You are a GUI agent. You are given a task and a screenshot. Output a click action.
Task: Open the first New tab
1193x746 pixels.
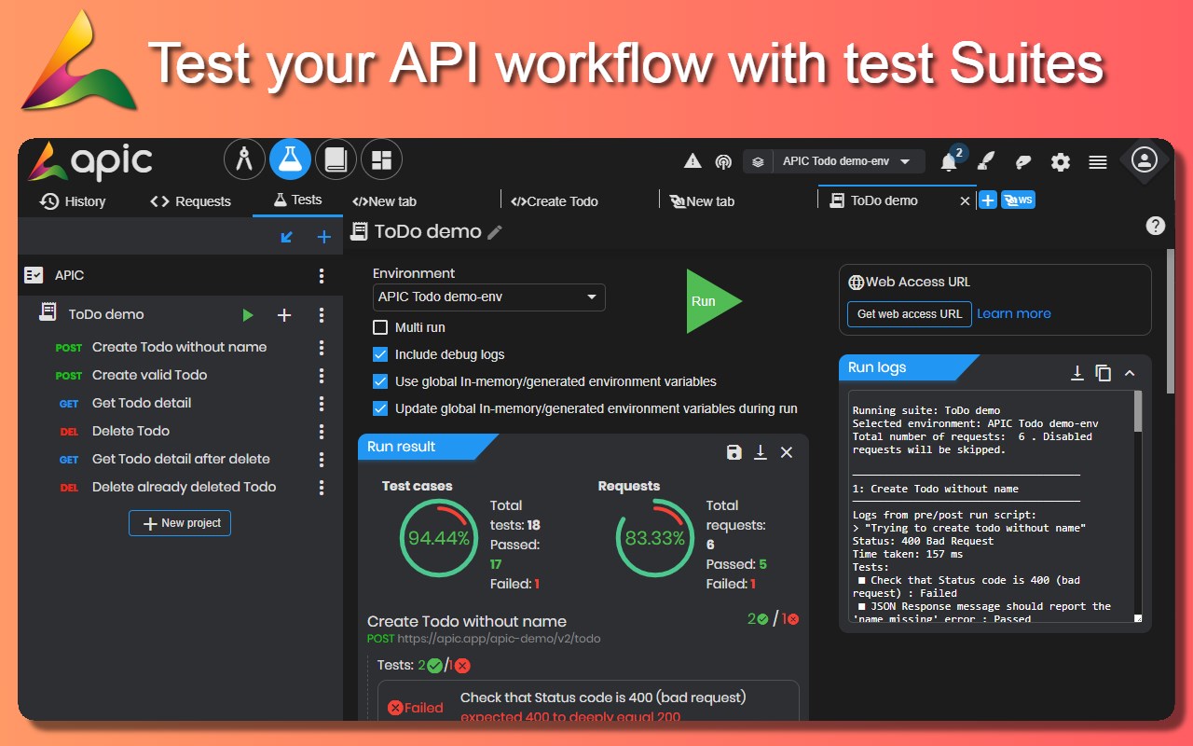click(x=384, y=201)
